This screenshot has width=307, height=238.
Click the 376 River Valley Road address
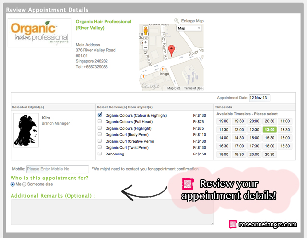(95, 50)
